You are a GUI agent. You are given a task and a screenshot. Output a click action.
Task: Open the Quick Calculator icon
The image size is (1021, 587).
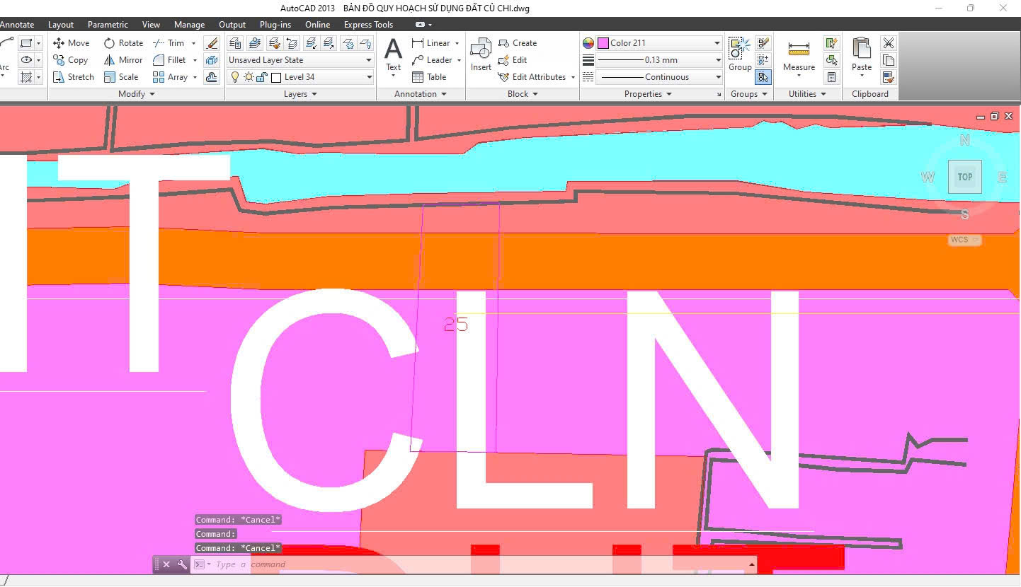tap(832, 77)
